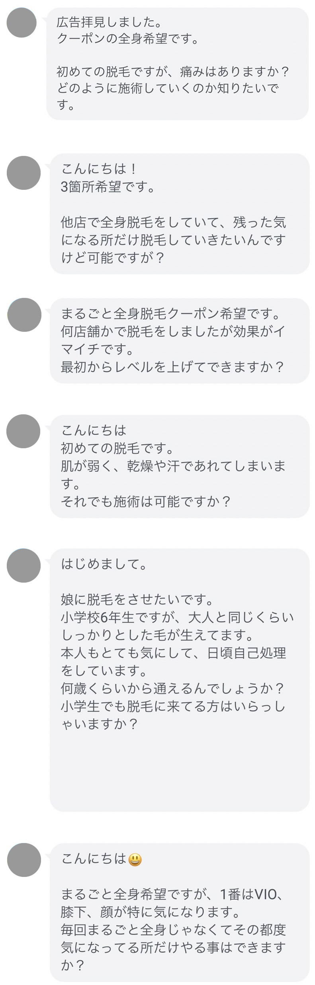Tap the bubble about 乾燥や汗であれてしまいます
The image size is (315, 985).
pyautogui.click(x=179, y=466)
